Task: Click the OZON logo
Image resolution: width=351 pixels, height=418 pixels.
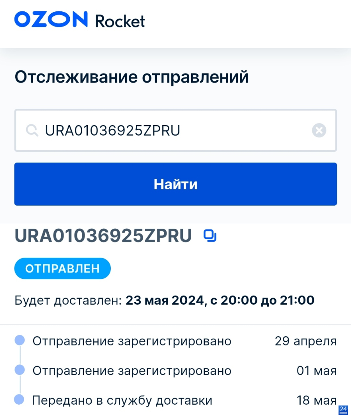Action: (x=51, y=19)
